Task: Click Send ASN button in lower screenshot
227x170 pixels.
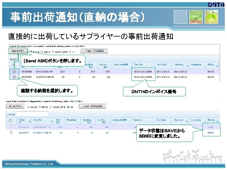Action: pos(15,106)
